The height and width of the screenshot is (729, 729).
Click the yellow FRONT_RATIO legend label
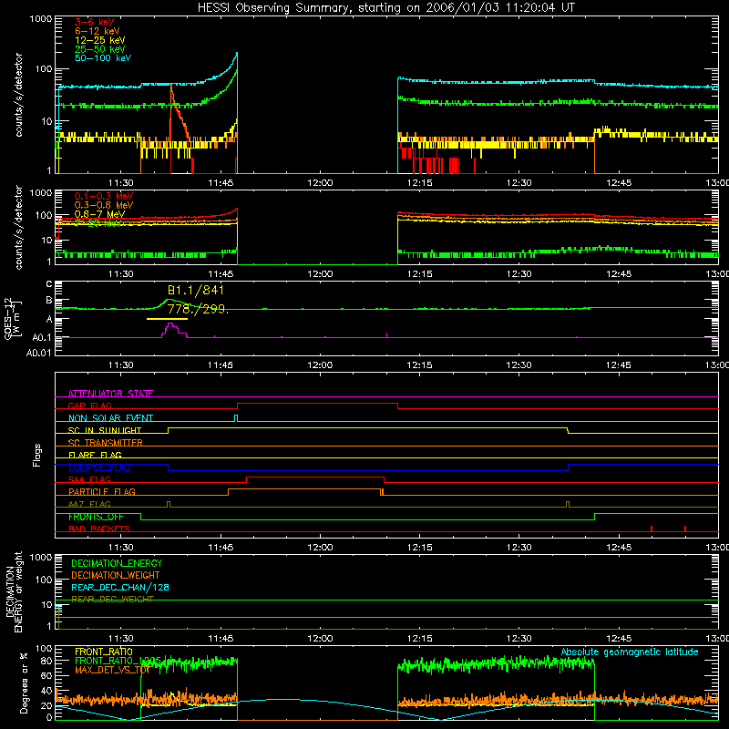(104, 652)
